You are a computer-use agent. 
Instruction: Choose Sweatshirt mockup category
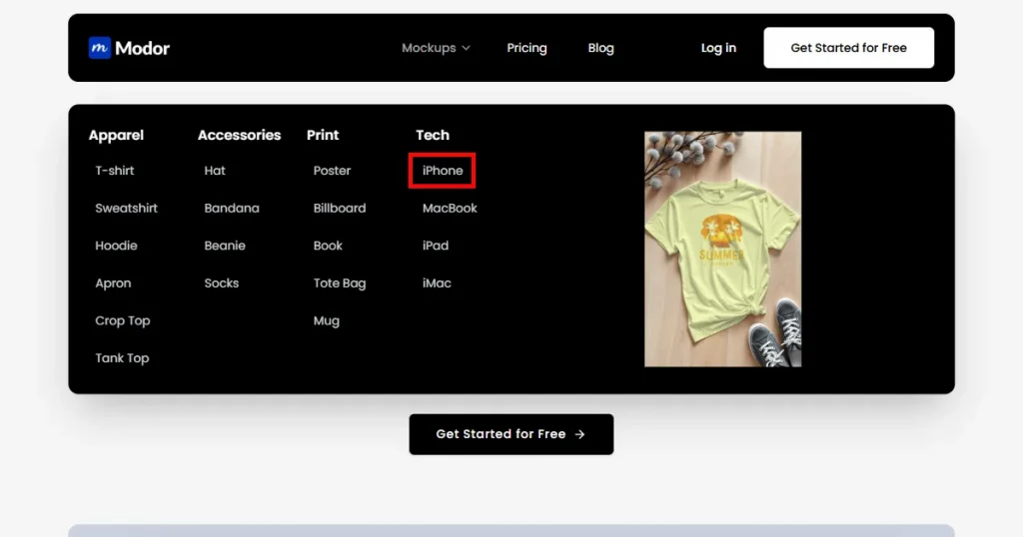pyautogui.click(x=127, y=209)
